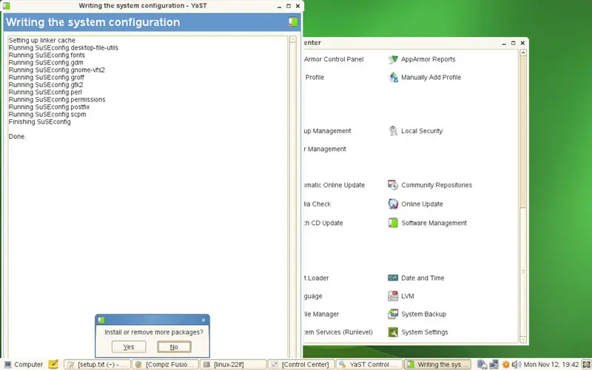The height and width of the screenshot is (370, 592).
Task: Click the YaST icon in the blue header
Action: point(293,22)
